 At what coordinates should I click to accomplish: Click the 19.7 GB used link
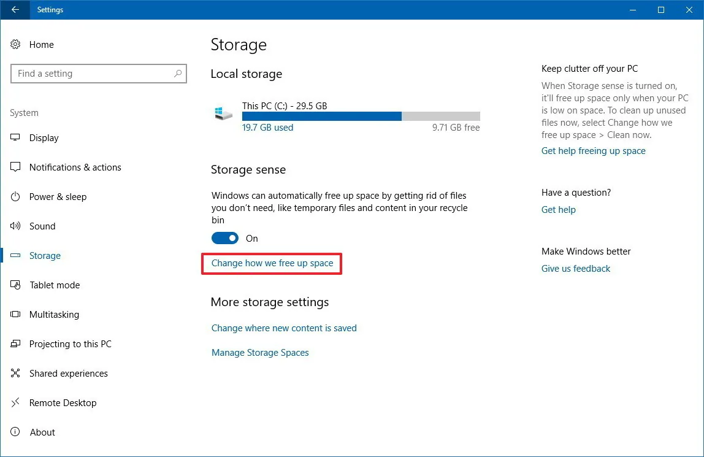click(267, 128)
